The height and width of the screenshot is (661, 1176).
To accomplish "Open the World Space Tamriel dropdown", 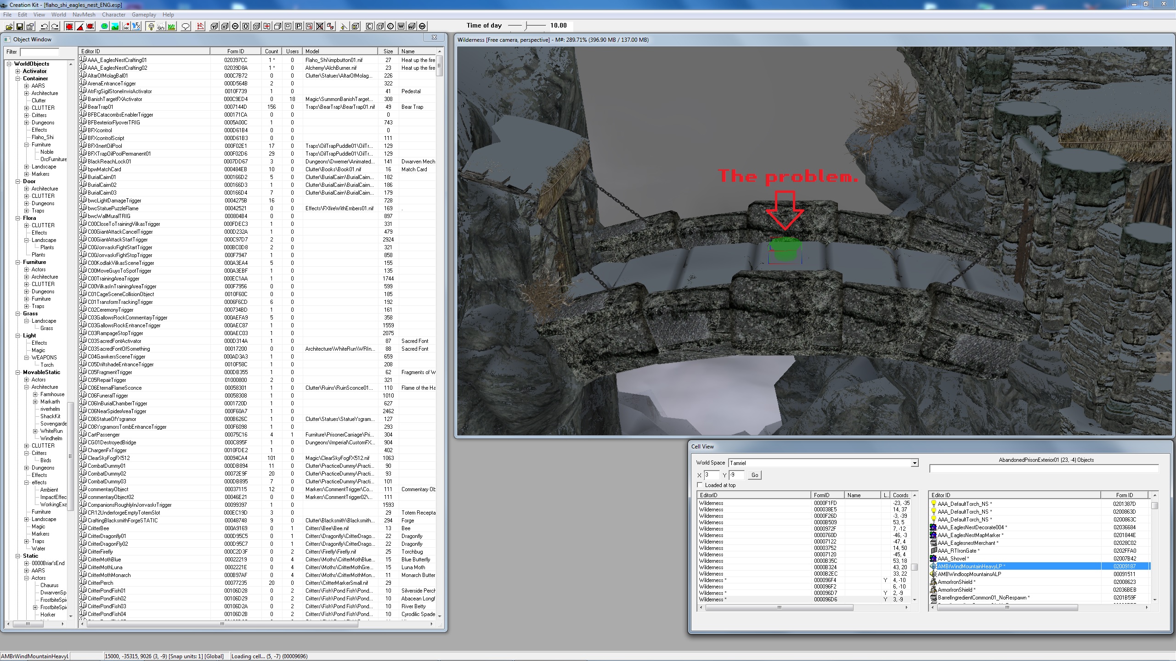I will pyautogui.click(x=914, y=463).
